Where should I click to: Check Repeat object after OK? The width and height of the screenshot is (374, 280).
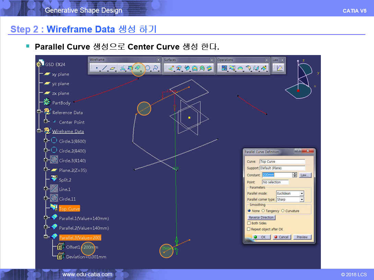click(x=249, y=229)
